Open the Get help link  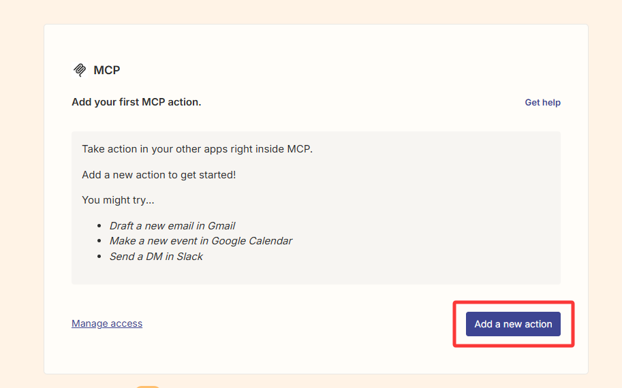tap(542, 102)
